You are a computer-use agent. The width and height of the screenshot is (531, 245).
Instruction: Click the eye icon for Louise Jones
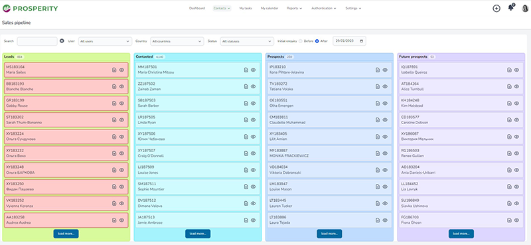coord(254,170)
